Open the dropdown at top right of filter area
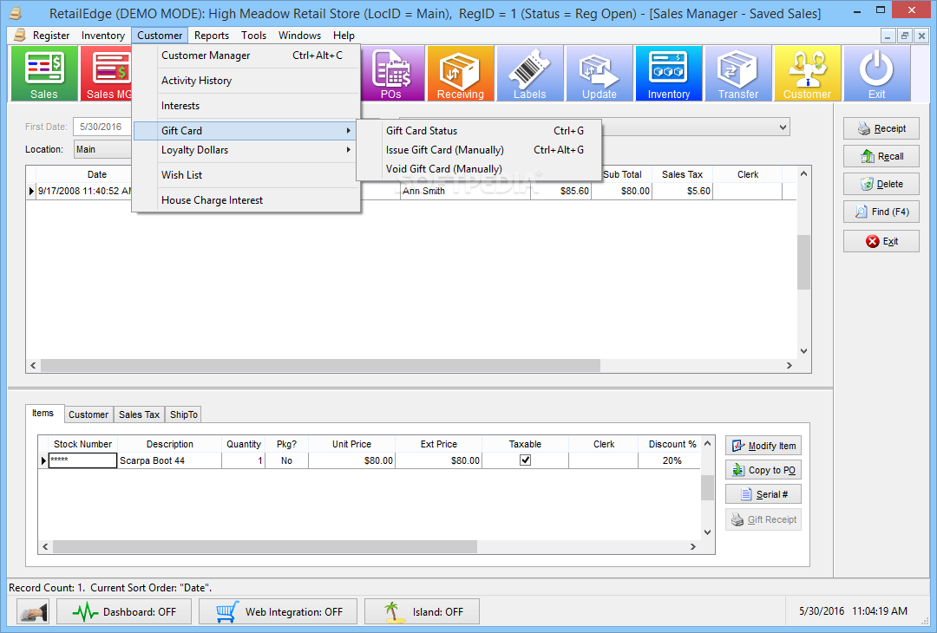 pos(783,127)
